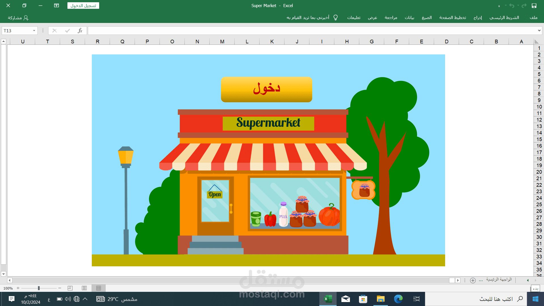Open the بيانات Data tab
This screenshot has width=544, height=306.
[409, 18]
